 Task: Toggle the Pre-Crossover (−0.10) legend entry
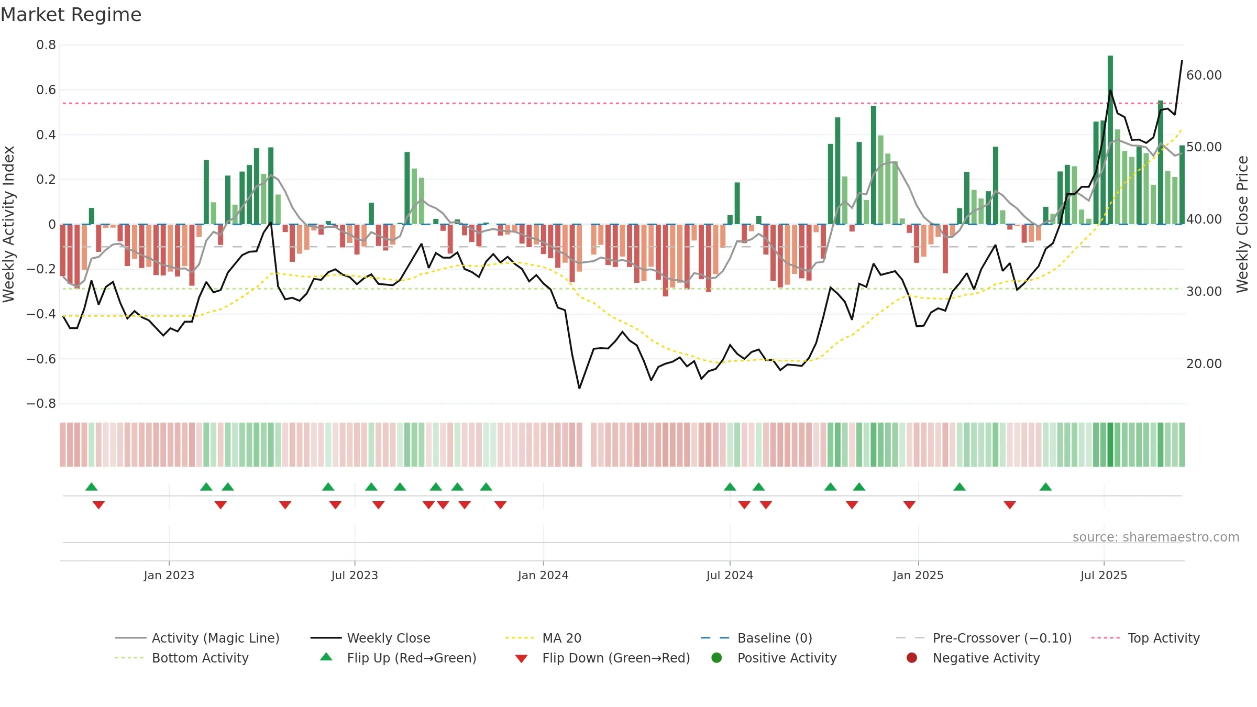(x=984, y=638)
